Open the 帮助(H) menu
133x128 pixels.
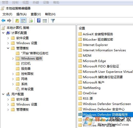point(50,14)
